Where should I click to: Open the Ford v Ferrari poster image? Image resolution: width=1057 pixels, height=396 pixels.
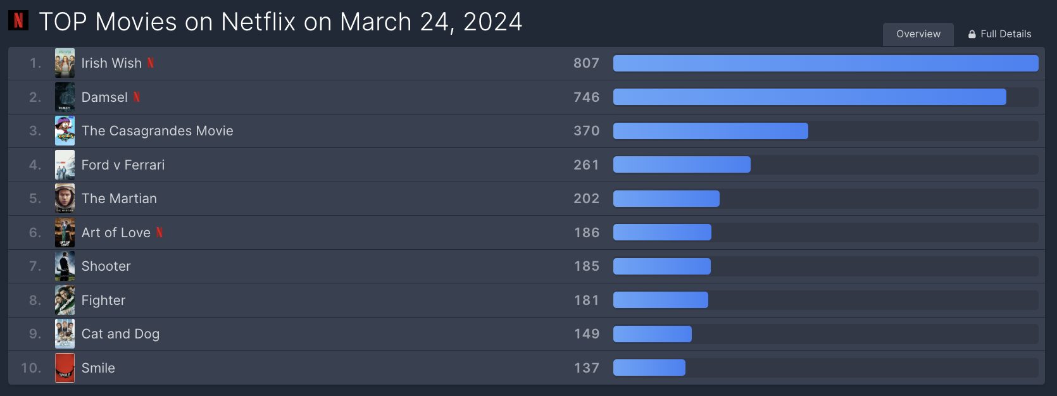point(65,164)
